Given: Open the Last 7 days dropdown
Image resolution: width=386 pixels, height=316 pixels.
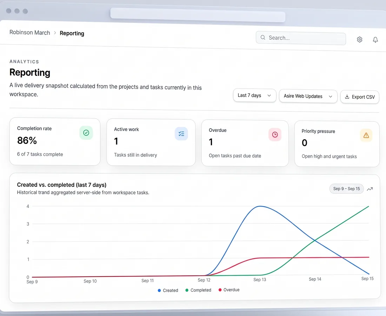Looking at the screenshot, I should [x=254, y=96].
